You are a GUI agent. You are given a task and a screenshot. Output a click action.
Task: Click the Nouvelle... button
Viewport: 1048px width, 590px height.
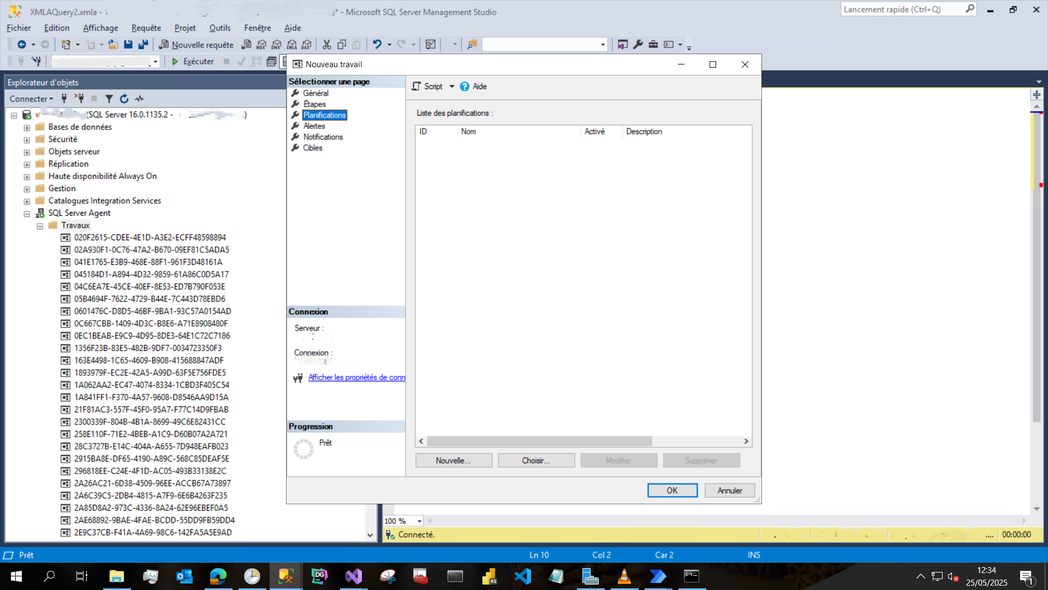(x=454, y=461)
